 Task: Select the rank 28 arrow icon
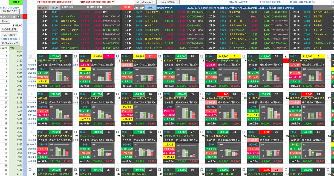click(299, 12)
